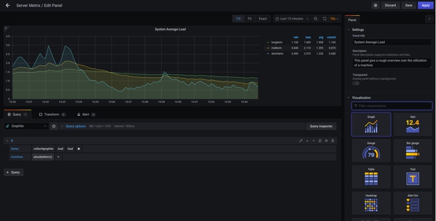This screenshot has height=221, width=436.
Task: Click the Description text area
Action: tap(392, 63)
